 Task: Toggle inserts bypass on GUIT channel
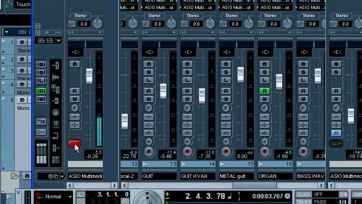tap(149, 117)
